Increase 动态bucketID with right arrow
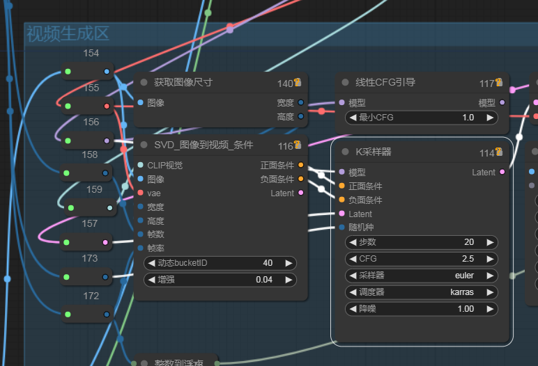538x366 pixels. (289, 263)
